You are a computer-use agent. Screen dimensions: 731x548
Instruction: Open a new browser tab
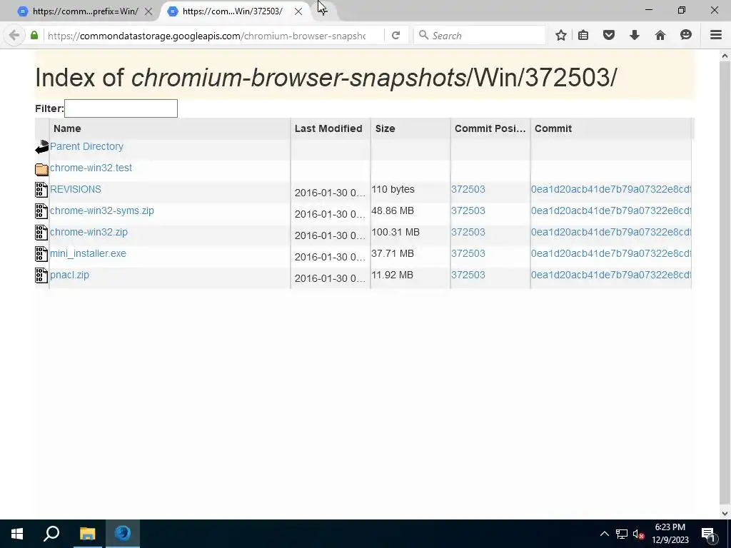click(x=323, y=10)
